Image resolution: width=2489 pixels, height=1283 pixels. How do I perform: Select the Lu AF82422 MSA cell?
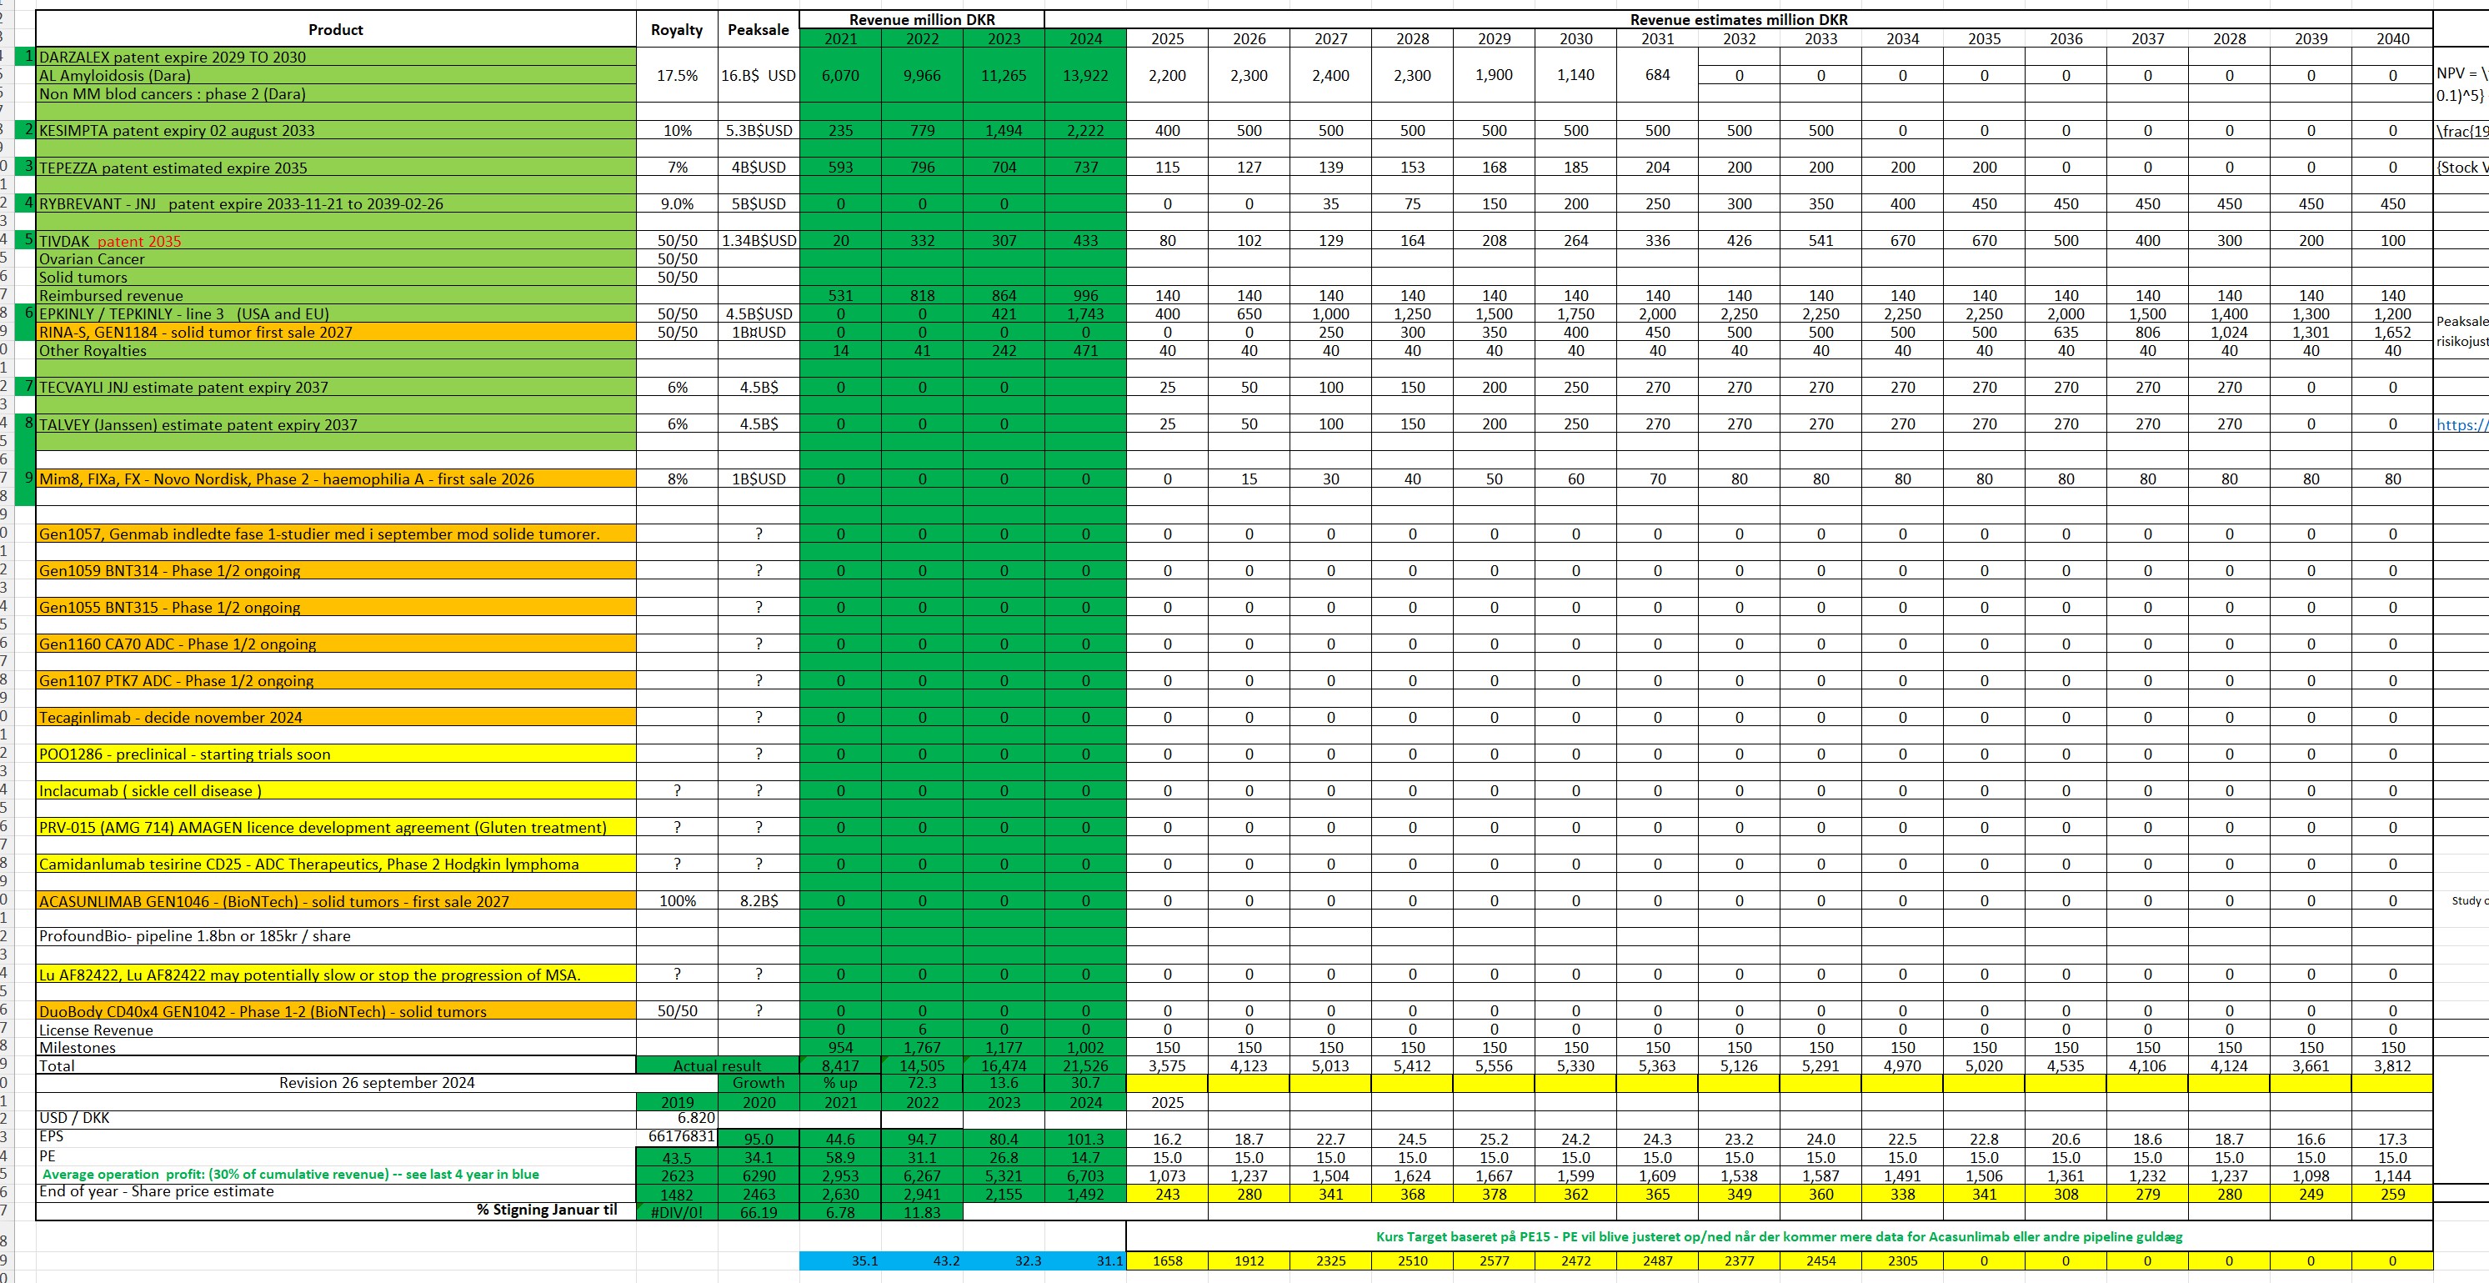pos(336,975)
